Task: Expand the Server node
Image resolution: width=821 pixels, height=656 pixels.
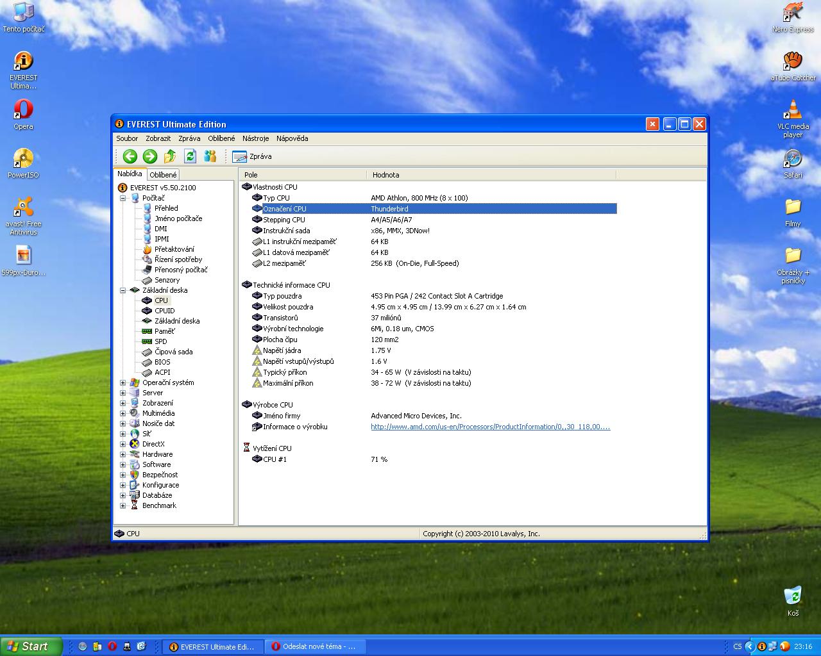Action: (x=123, y=393)
